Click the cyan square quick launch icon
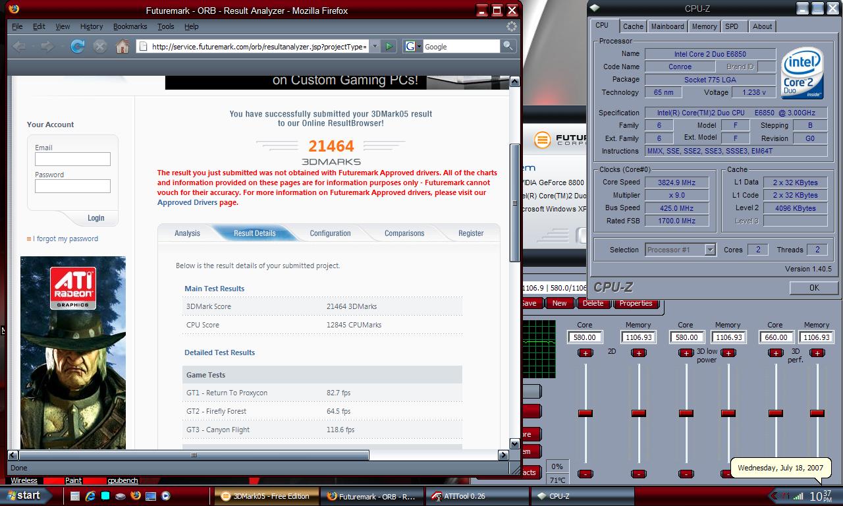 point(105,496)
